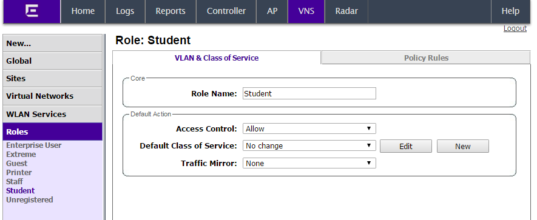Screen dimensions: 537x220
Task: Switch to VLAN & Class of Service tab
Action: 217,58
